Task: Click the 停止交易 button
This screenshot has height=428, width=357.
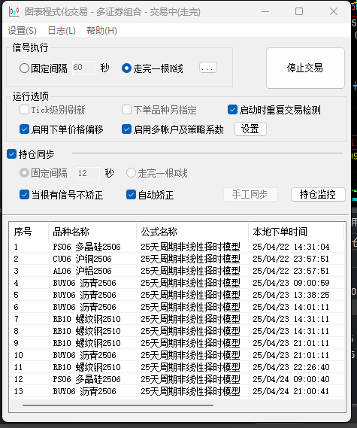Action: pyautogui.click(x=305, y=68)
